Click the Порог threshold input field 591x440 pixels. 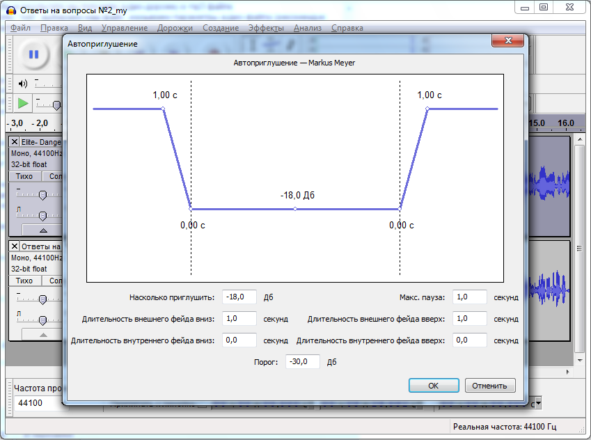click(x=303, y=362)
